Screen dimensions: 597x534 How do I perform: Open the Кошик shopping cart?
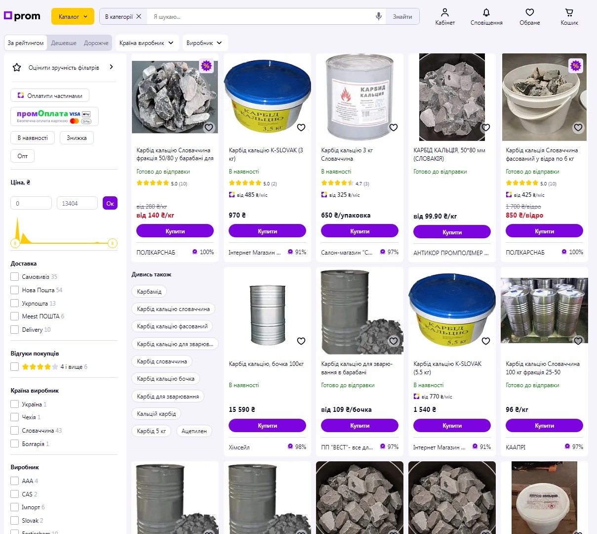[569, 16]
